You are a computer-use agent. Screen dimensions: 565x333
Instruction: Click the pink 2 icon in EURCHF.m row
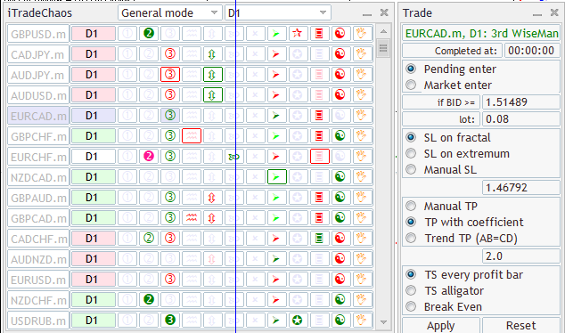click(149, 156)
